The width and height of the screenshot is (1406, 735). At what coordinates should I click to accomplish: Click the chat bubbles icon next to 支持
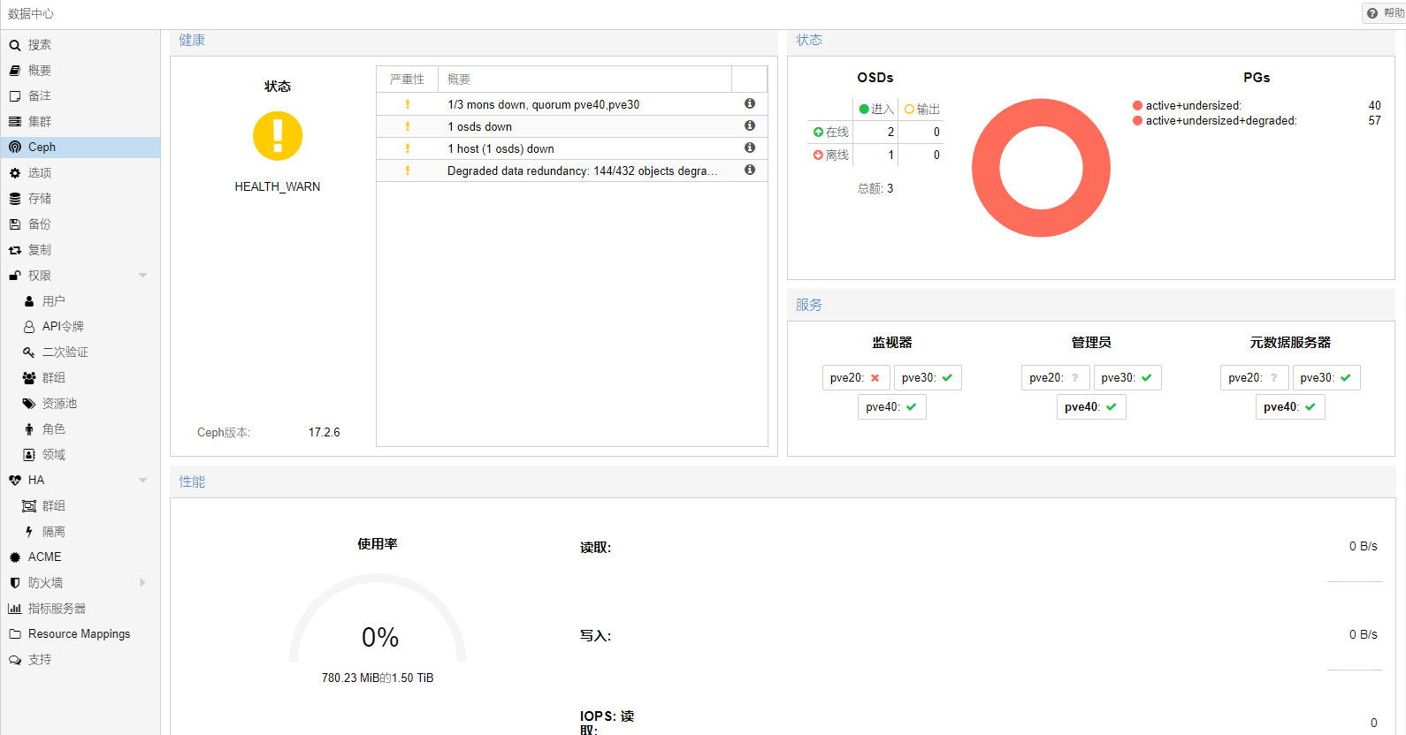(15, 659)
